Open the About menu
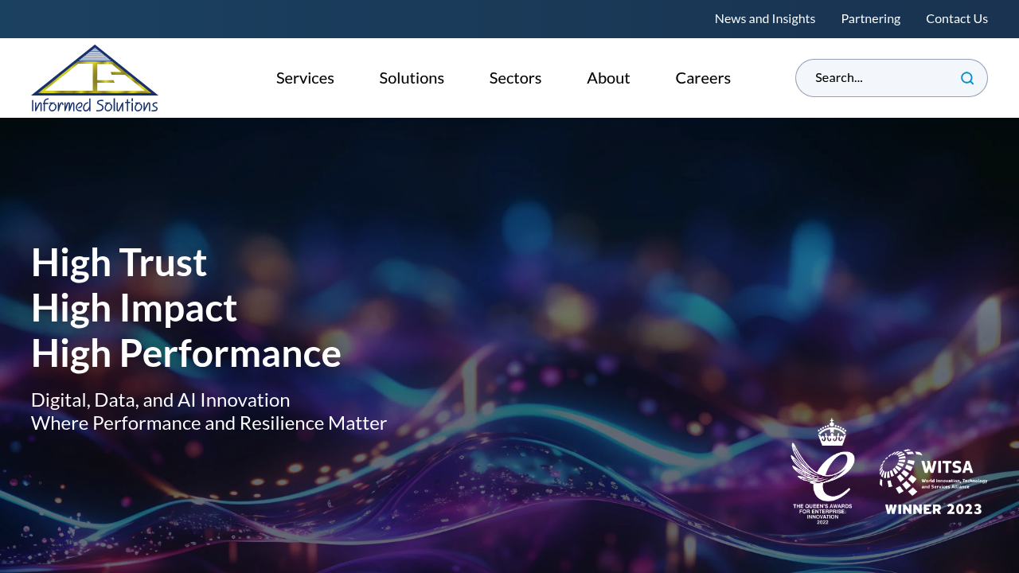The height and width of the screenshot is (573, 1019). pos(608,78)
